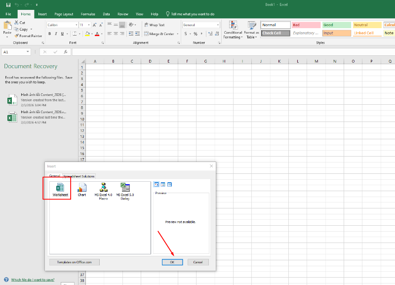This screenshot has width=395, height=285.
Task: Toggle Bold formatting
Action: click(50, 34)
